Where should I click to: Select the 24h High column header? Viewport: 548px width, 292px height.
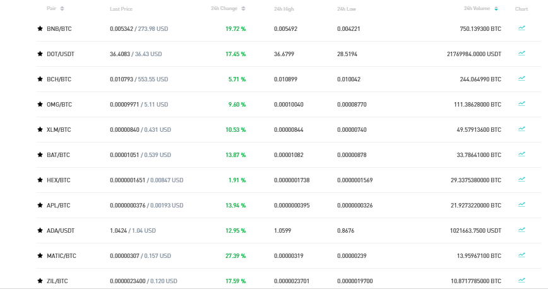(x=284, y=9)
